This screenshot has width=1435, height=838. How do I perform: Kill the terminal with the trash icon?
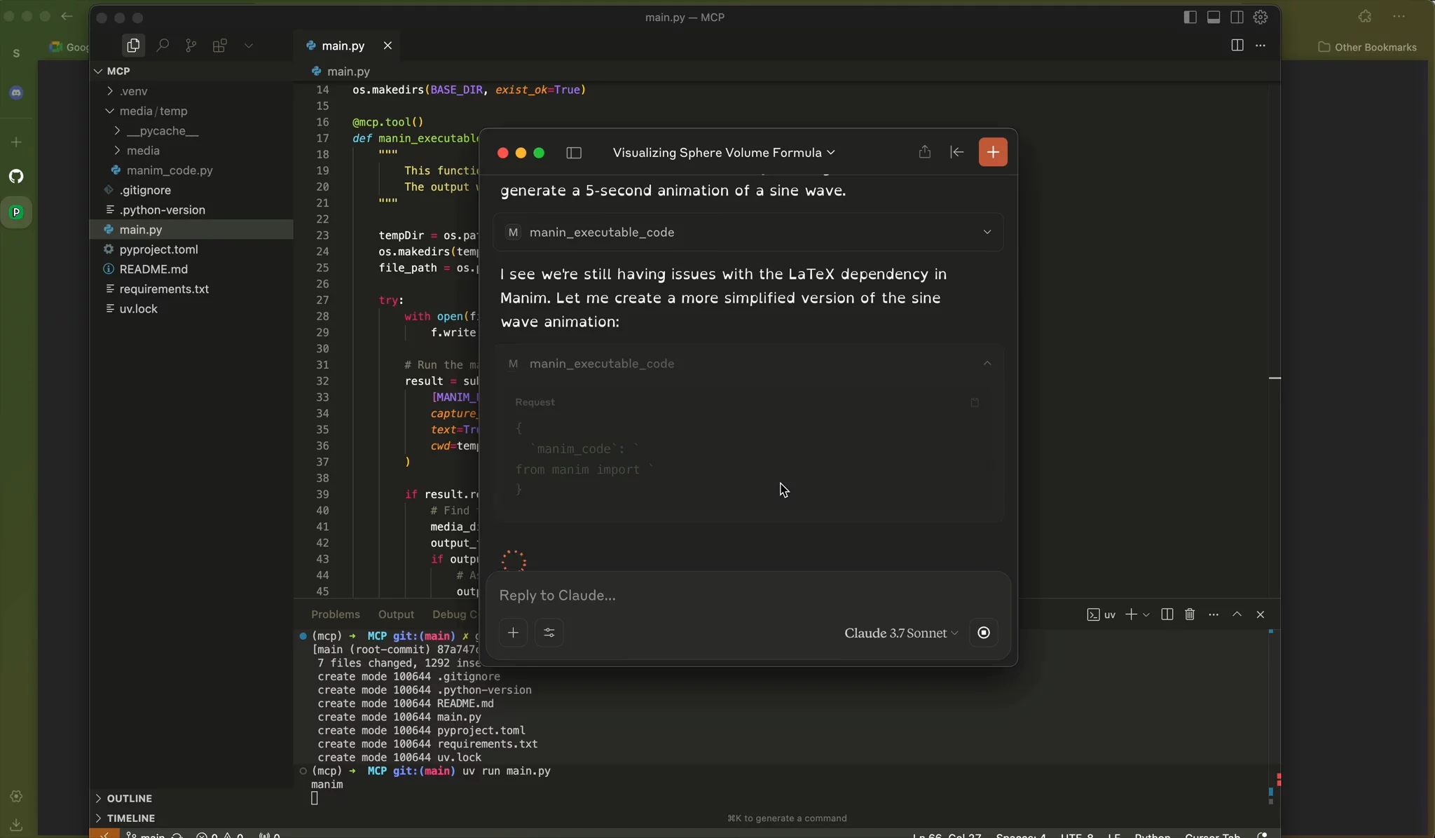pyautogui.click(x=1190, y=614)
